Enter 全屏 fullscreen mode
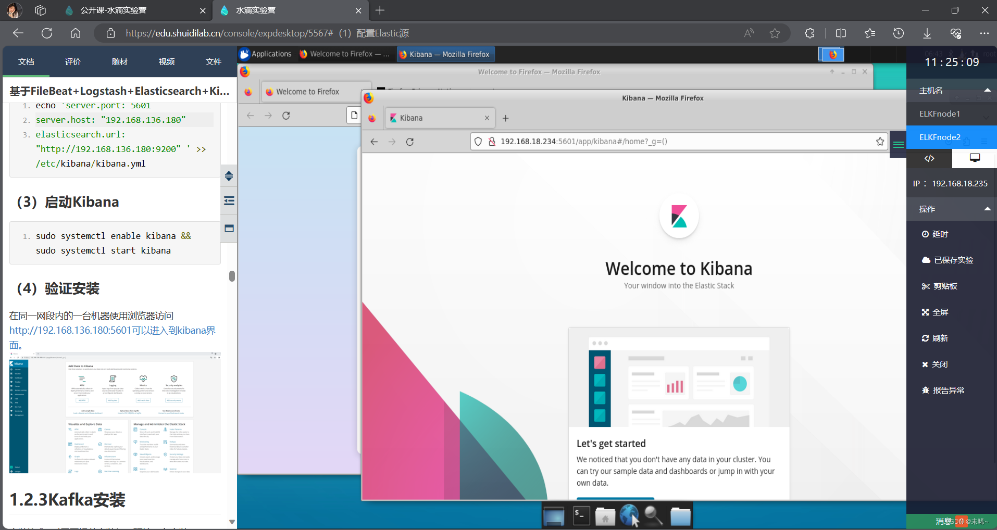997x530 pixels. click(x=935, y=312)
